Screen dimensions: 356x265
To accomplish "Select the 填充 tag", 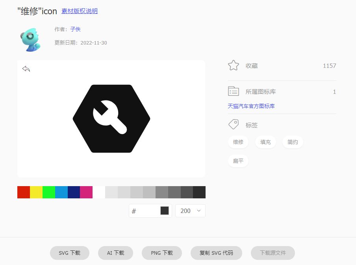I will pyautogui.click(x=265, y=142).
